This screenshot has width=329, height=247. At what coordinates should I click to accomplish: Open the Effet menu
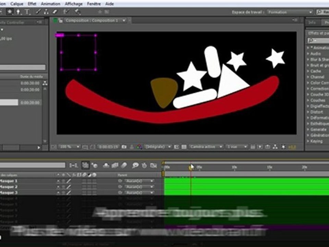click(32, 4)
